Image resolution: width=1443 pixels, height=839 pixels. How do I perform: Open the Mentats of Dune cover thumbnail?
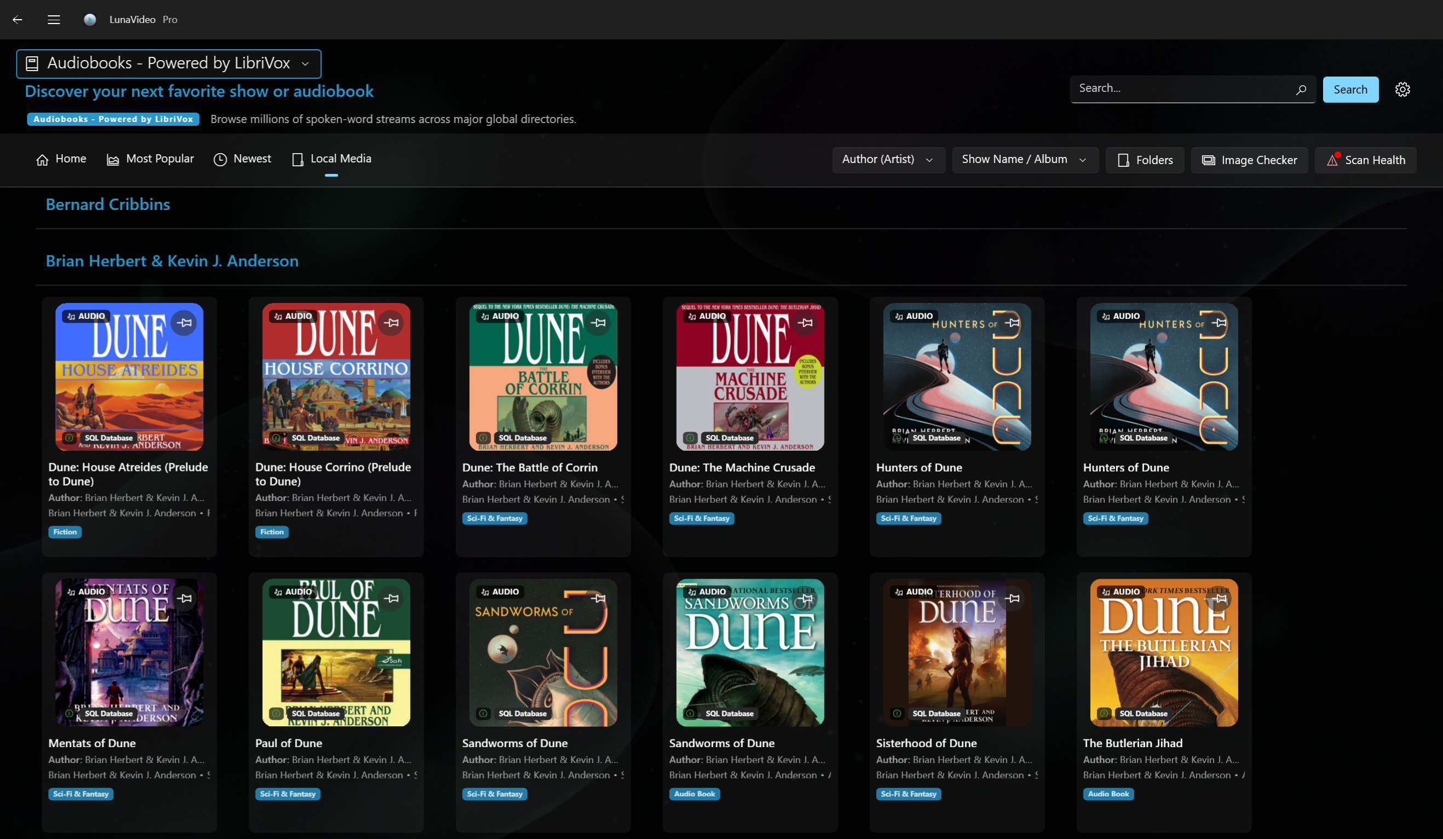[x=129, y=653]
